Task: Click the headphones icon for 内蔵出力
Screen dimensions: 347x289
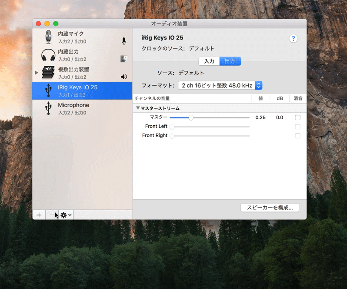Action: click(48, 55)
